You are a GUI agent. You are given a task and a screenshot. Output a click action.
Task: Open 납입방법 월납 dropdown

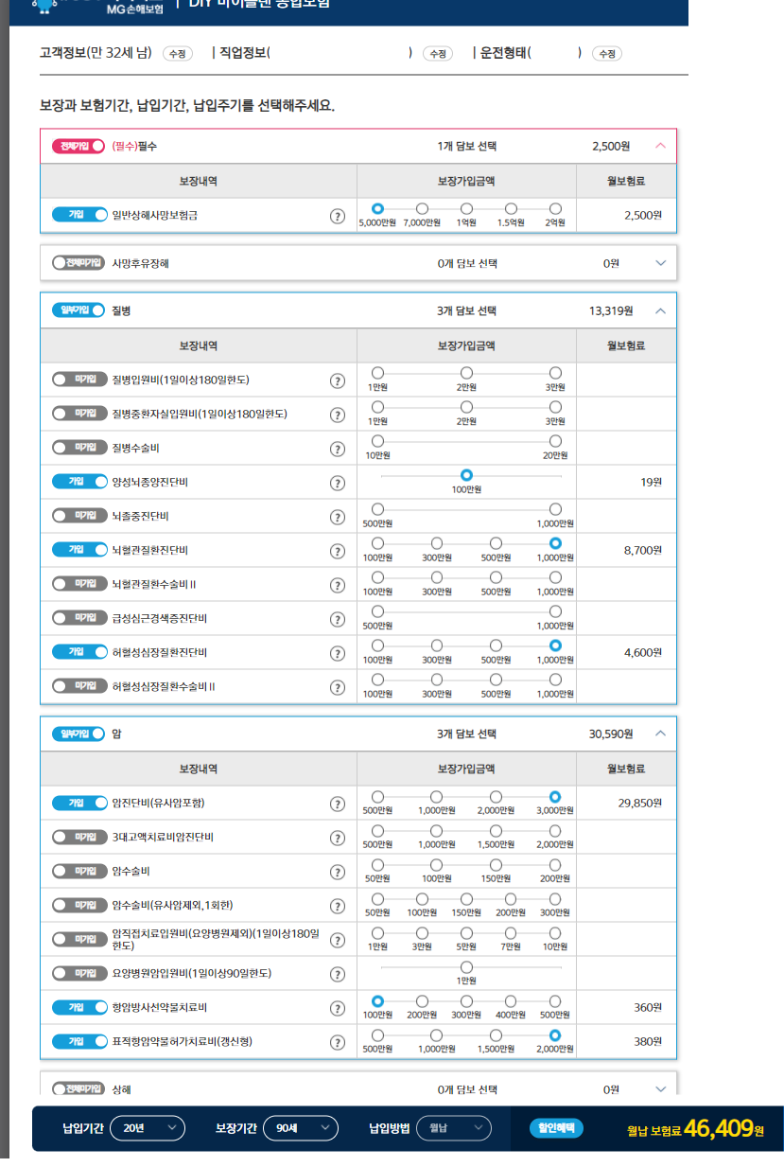(x=455, y=1128)
